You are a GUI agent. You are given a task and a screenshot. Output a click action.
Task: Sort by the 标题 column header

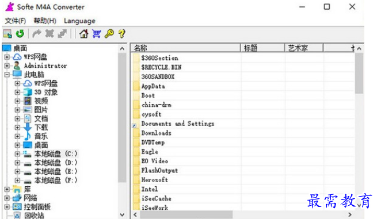(x=262, y=48)
